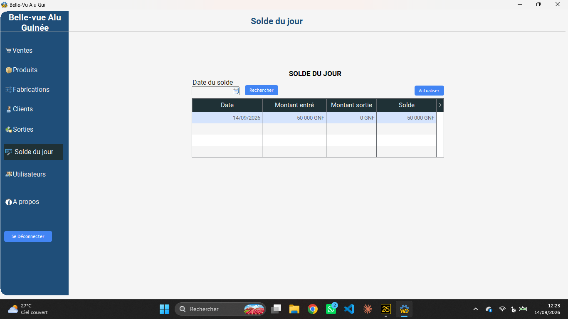Open the Produits section
Image resolution: width=568 pixels, height=319 pixels.
point(22,70)
